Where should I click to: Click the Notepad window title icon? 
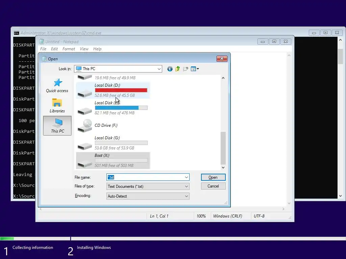42,41
